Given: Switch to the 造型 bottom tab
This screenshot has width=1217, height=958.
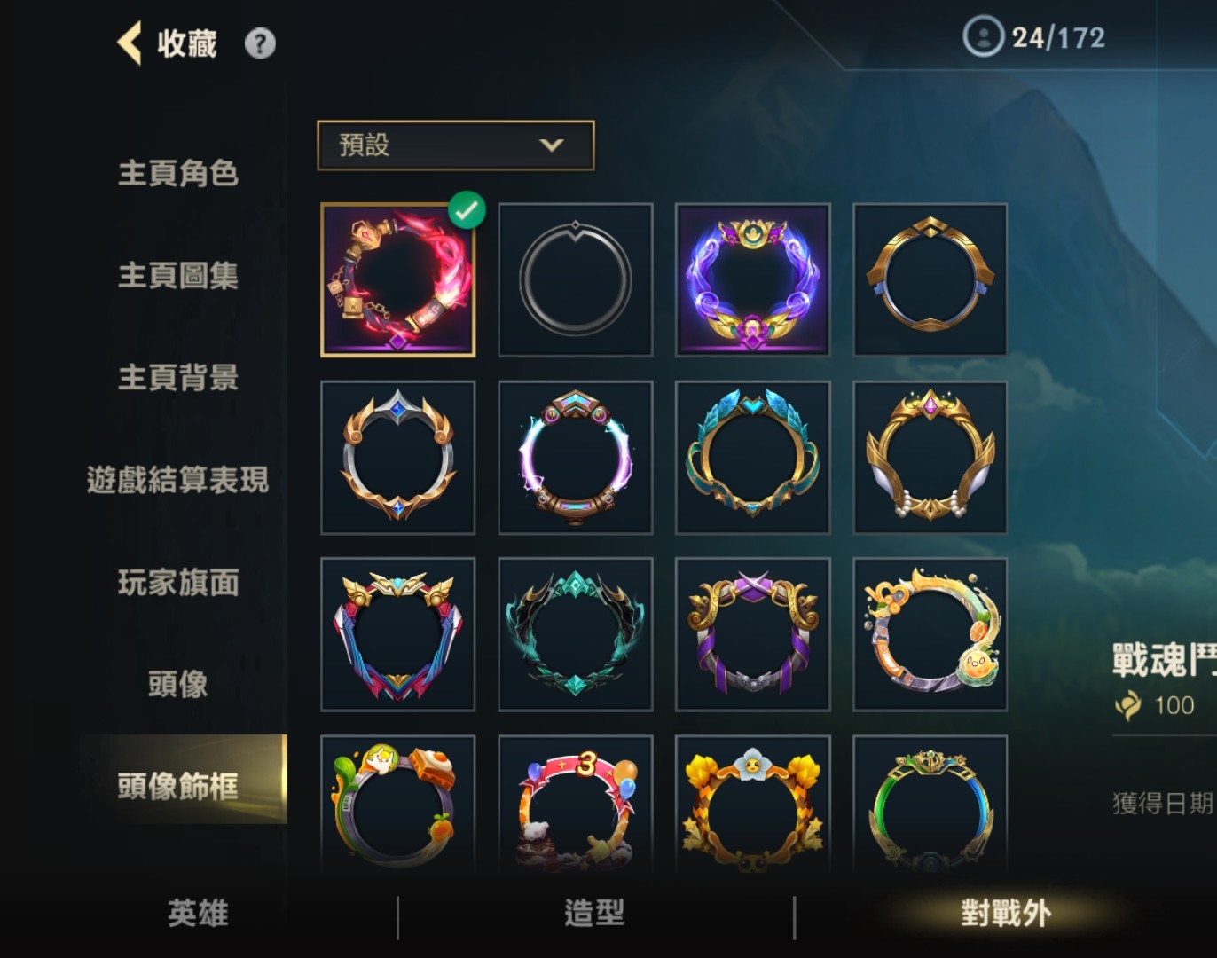Looking at the screenshot, I should coord(595,913).
